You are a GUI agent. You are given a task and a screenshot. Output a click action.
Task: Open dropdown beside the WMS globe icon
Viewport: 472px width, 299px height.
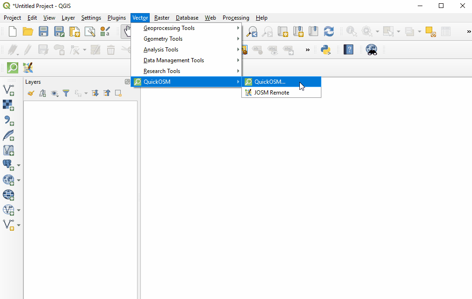click(19, 180)
